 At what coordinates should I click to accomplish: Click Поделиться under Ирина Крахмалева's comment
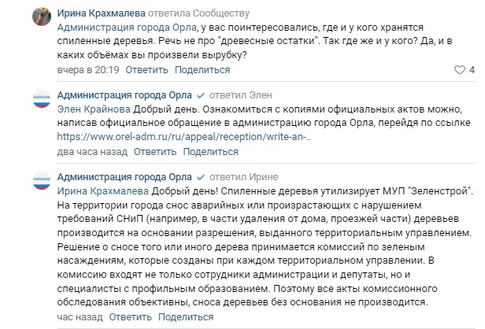[x=202, y=70]
